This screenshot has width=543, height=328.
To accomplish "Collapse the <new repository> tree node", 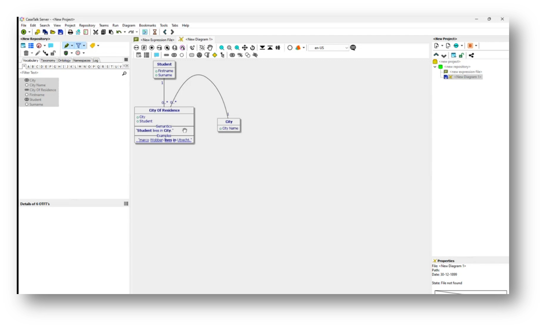I will pos(435,67).
